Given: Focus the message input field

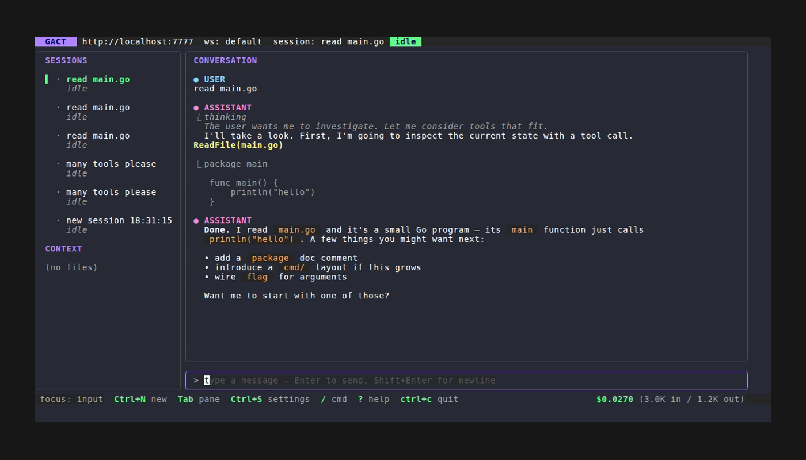Looking at the screenshot, I should [x=466, y=381].
